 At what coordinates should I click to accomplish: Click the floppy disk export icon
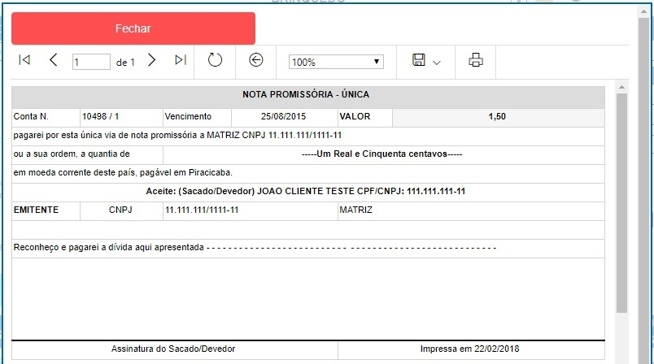(419, 60)
